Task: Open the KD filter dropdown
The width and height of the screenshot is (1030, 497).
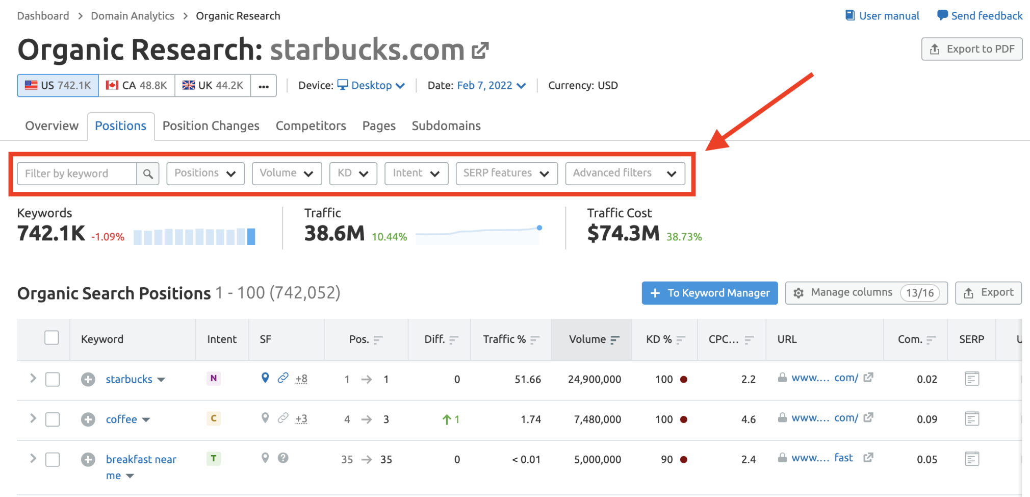Action: tap(353, 173)
